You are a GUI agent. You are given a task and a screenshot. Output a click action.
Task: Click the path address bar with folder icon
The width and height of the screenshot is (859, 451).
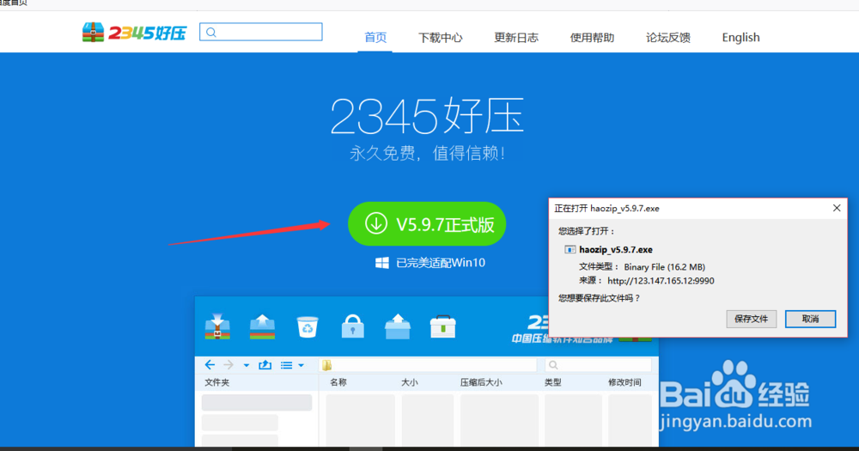point(429,365)
